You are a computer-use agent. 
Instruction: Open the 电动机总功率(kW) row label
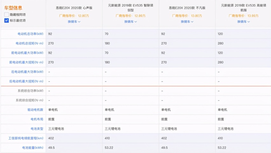31,34
